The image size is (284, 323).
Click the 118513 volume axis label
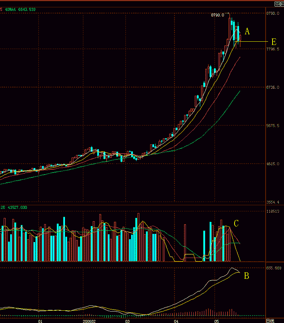coord(273,211)
